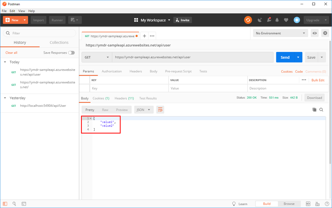Switch to the Collections tab
The image size is (332, 208).
[59, 43]
